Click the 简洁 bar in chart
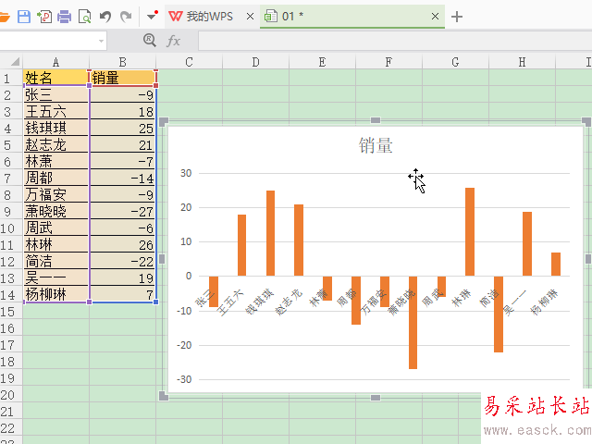This screenshot has width=592, height=444. point(499,314)
